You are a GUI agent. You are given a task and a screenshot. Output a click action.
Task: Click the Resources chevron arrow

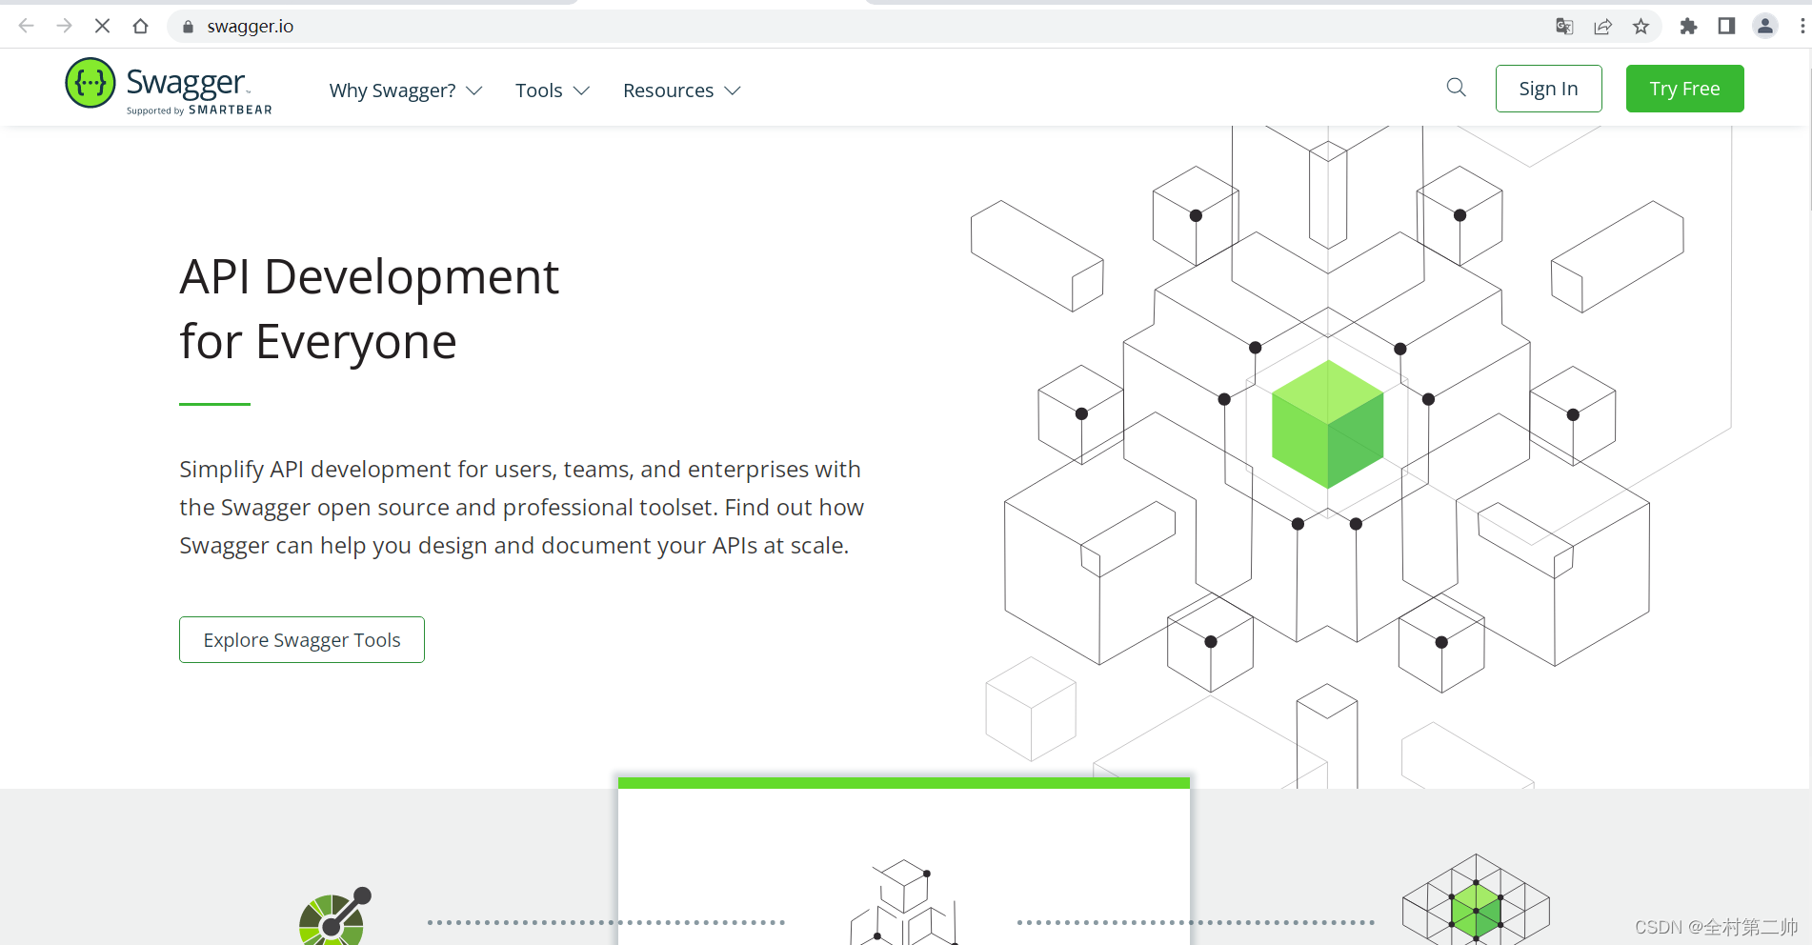tap(732, 90)
